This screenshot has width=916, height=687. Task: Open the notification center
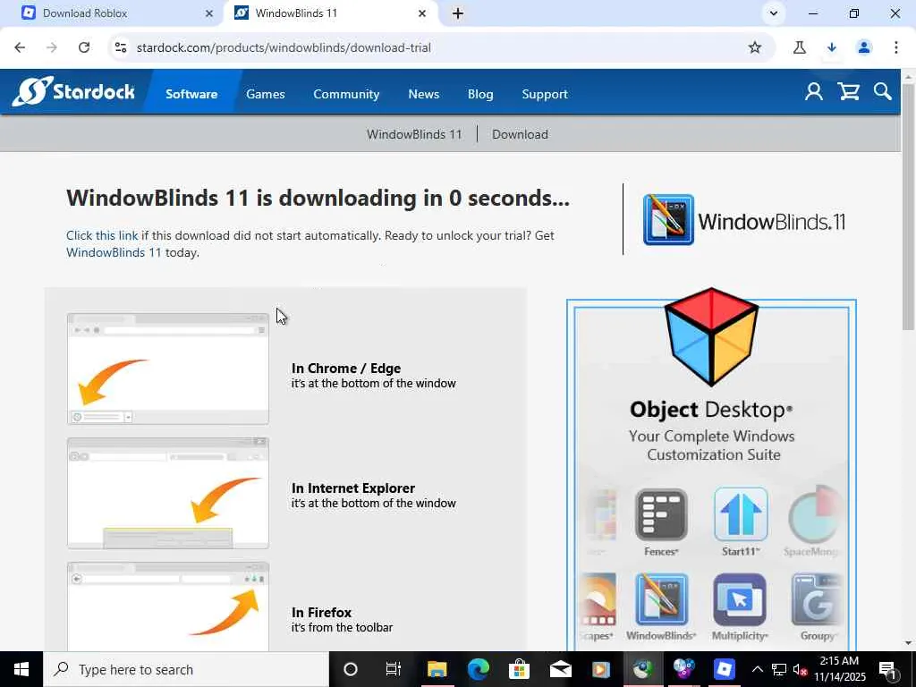(x=887, y=669)
